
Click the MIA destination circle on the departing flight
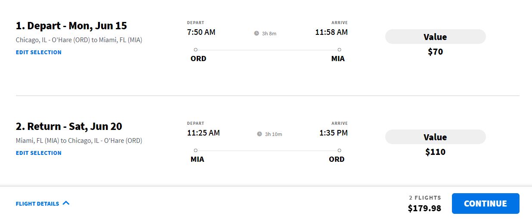(x=339, y=49)
